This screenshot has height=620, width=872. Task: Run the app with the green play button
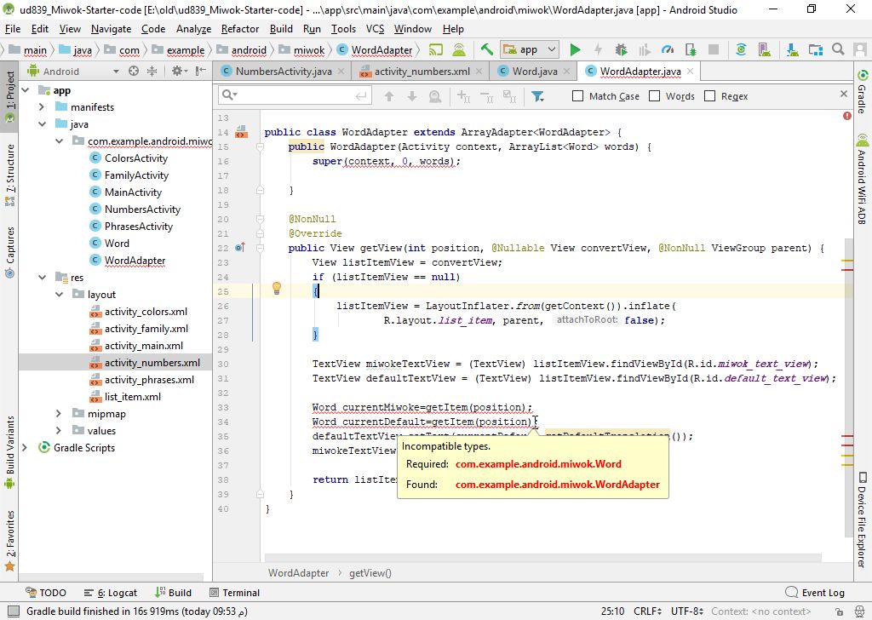[x=575, y=50]
